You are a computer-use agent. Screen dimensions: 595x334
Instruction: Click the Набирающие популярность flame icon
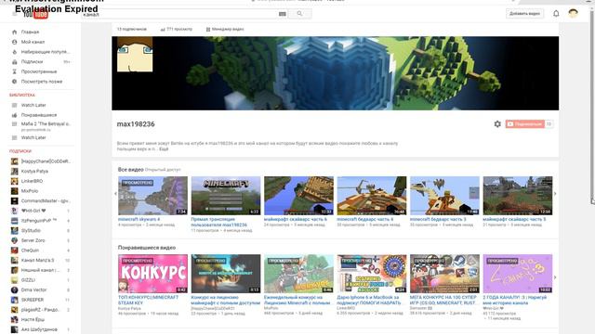coord(15,52)
